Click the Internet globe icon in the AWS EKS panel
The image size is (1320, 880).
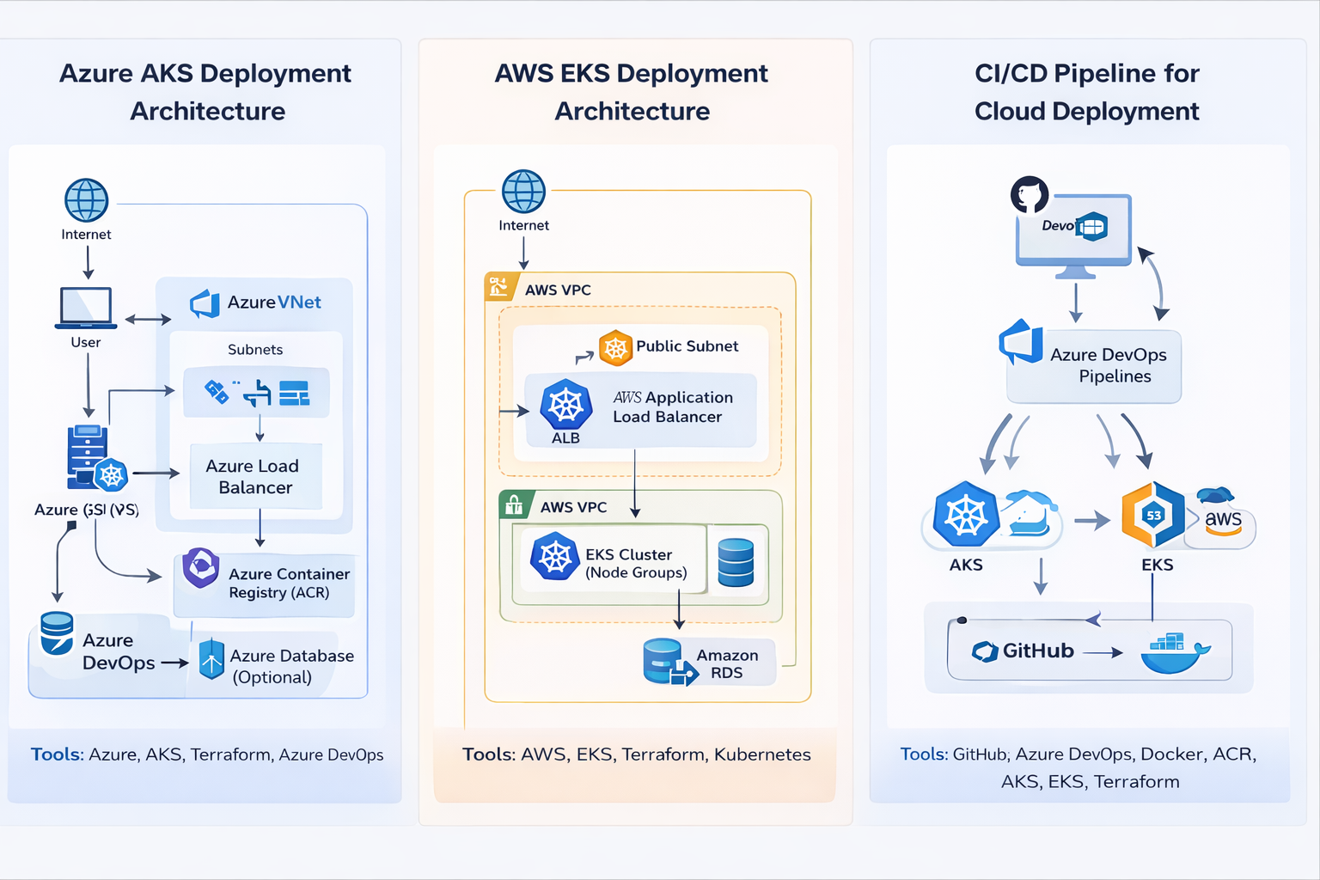[524, 192]
